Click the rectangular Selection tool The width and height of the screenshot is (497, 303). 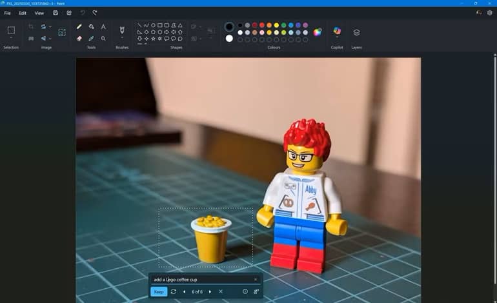point(11,30)
